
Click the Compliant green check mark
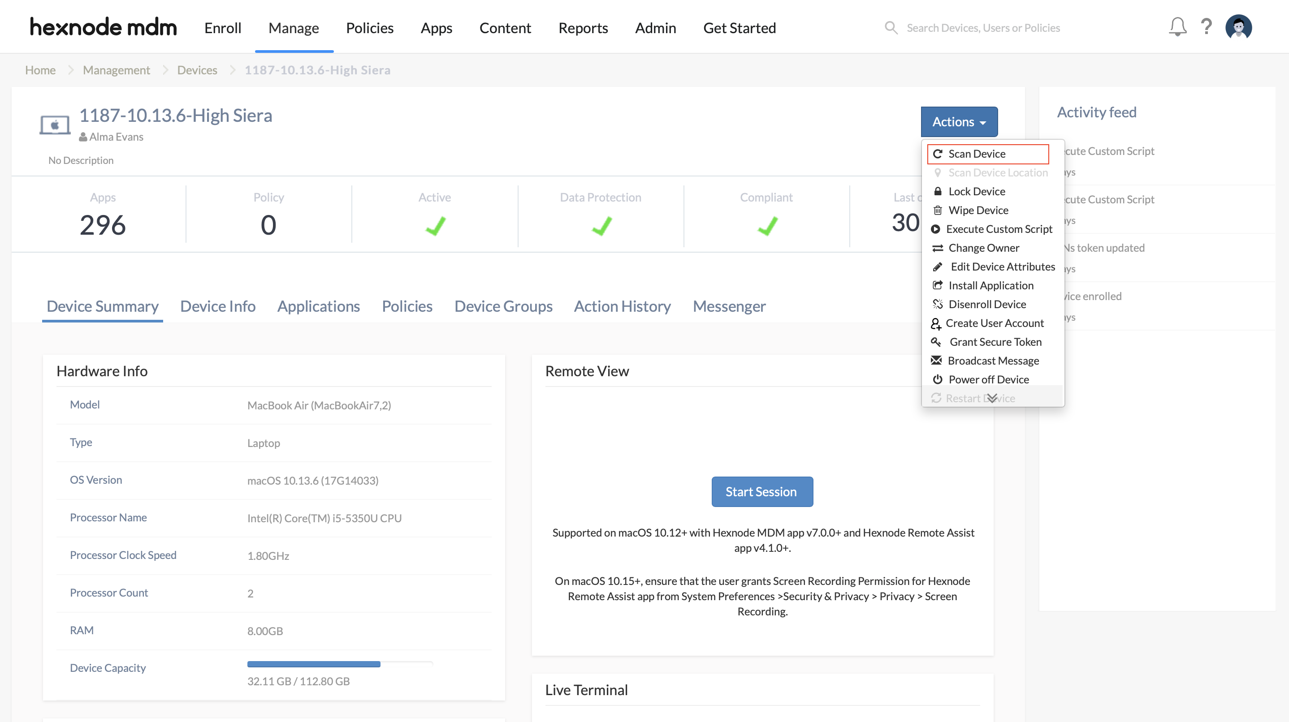(767, 225)
